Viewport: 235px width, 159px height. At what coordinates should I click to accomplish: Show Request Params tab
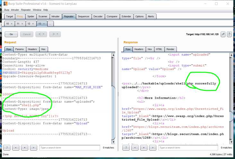click(x=20, y=49)
